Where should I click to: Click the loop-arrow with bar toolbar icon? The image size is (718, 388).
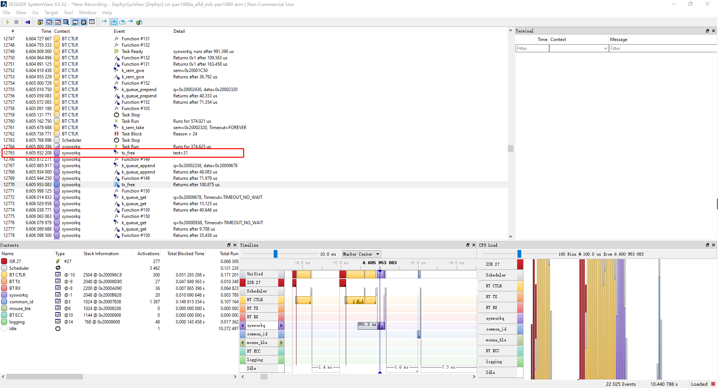[x=122, y=22]
